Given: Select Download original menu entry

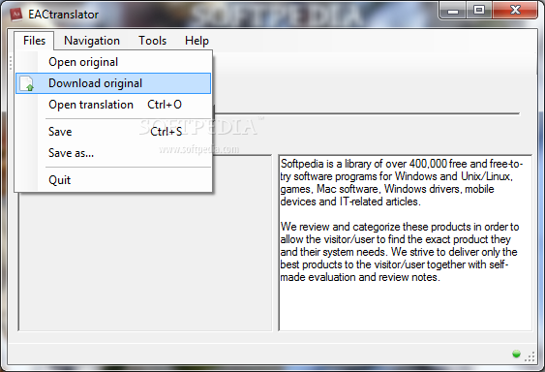Looking at the screenshot, I should pyautogui.click(x=113, y=83).
